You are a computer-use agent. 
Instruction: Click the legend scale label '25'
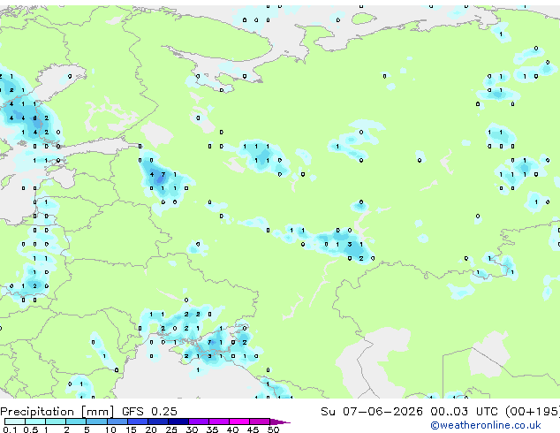pos(171,429)
